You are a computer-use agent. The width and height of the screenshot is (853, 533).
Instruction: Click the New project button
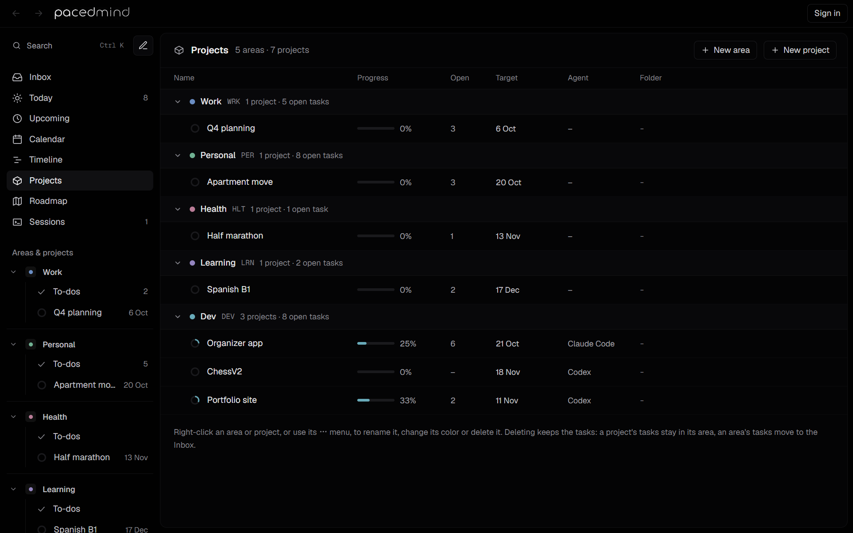tap(800, 50)
